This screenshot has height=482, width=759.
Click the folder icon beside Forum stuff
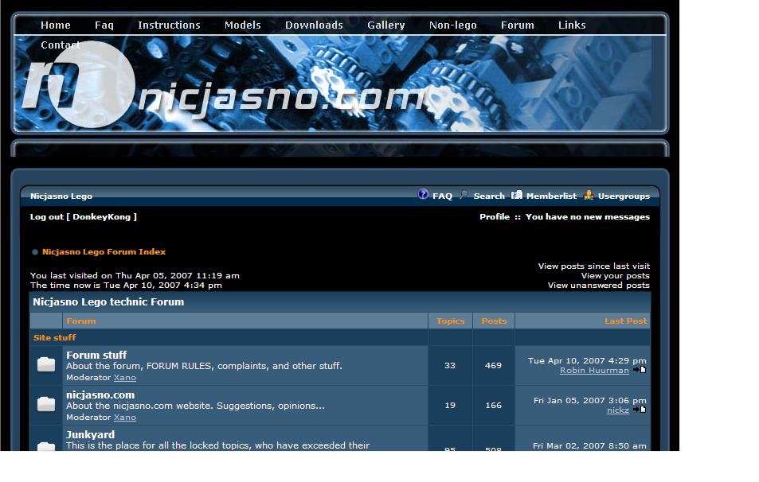46,364
